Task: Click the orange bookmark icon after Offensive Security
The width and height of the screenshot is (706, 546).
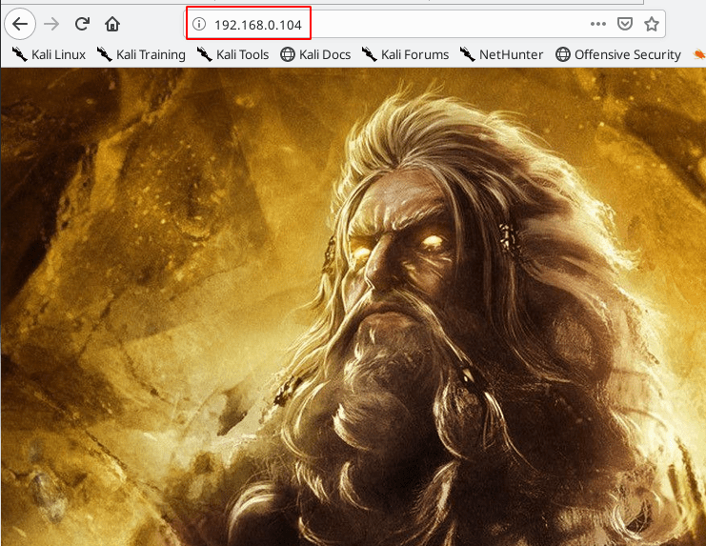Action: [699, 54]
